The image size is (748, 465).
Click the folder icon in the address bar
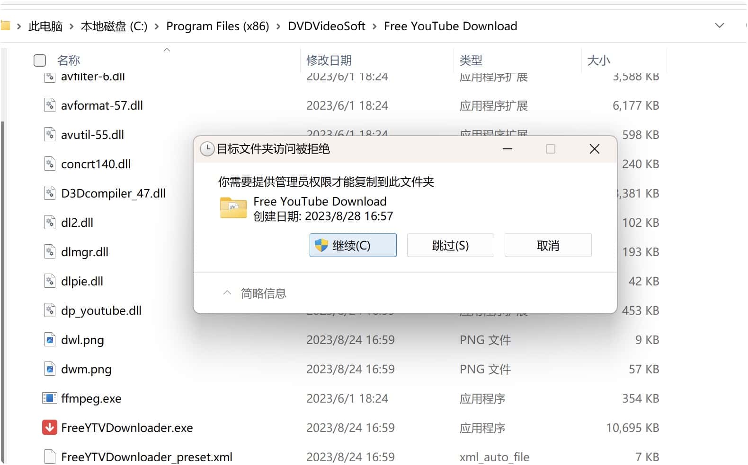pyautogui.click(x=5, y=26)
